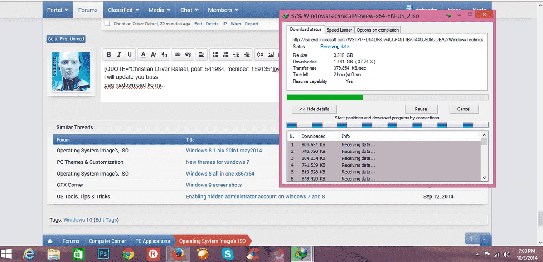
Task: Expand the Media dropdown menu
Action: (160, 10)
